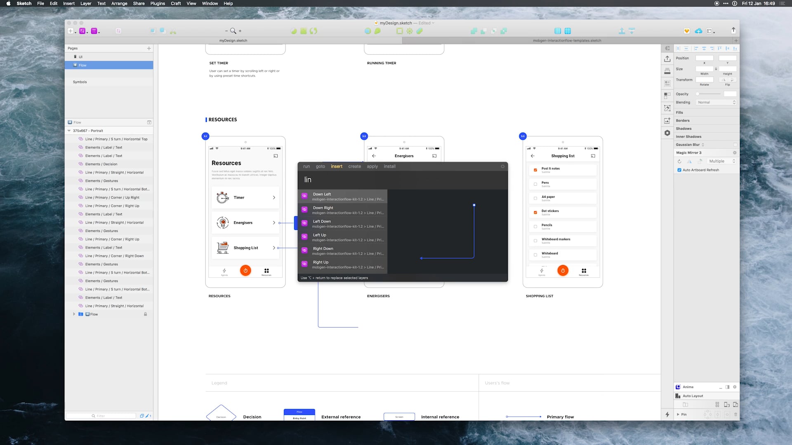Uncheck Auto Artboard Refresh checkbox
792x445 pixels.
point(679,170)
